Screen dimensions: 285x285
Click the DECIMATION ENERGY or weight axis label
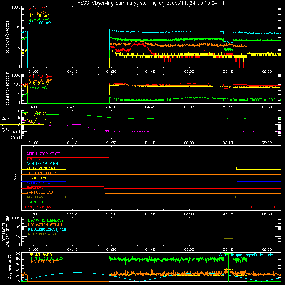click(x=5, y=231)
